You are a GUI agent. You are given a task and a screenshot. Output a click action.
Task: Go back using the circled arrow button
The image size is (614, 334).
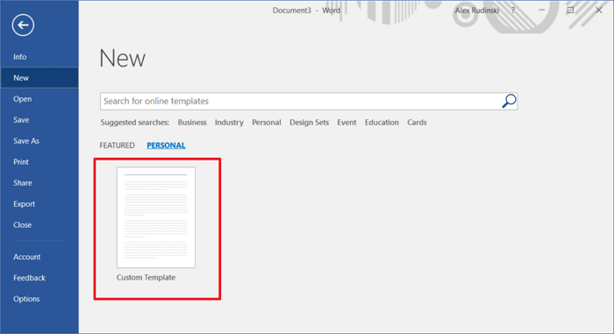click(23, 25)
